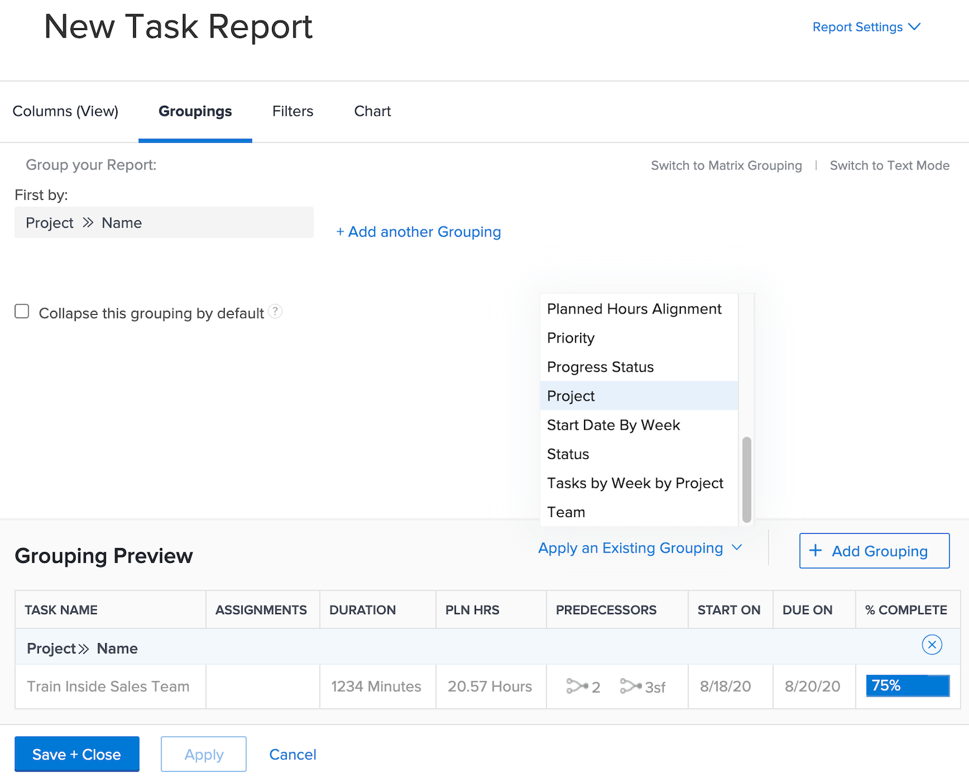Click the Apply button

(203, 754)
